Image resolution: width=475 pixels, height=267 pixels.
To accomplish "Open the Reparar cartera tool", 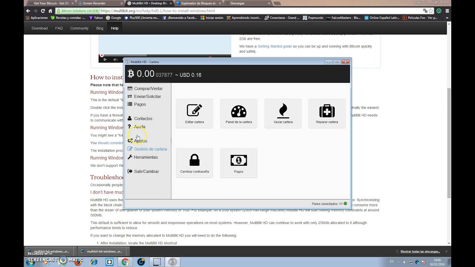I will coord(327,113).
